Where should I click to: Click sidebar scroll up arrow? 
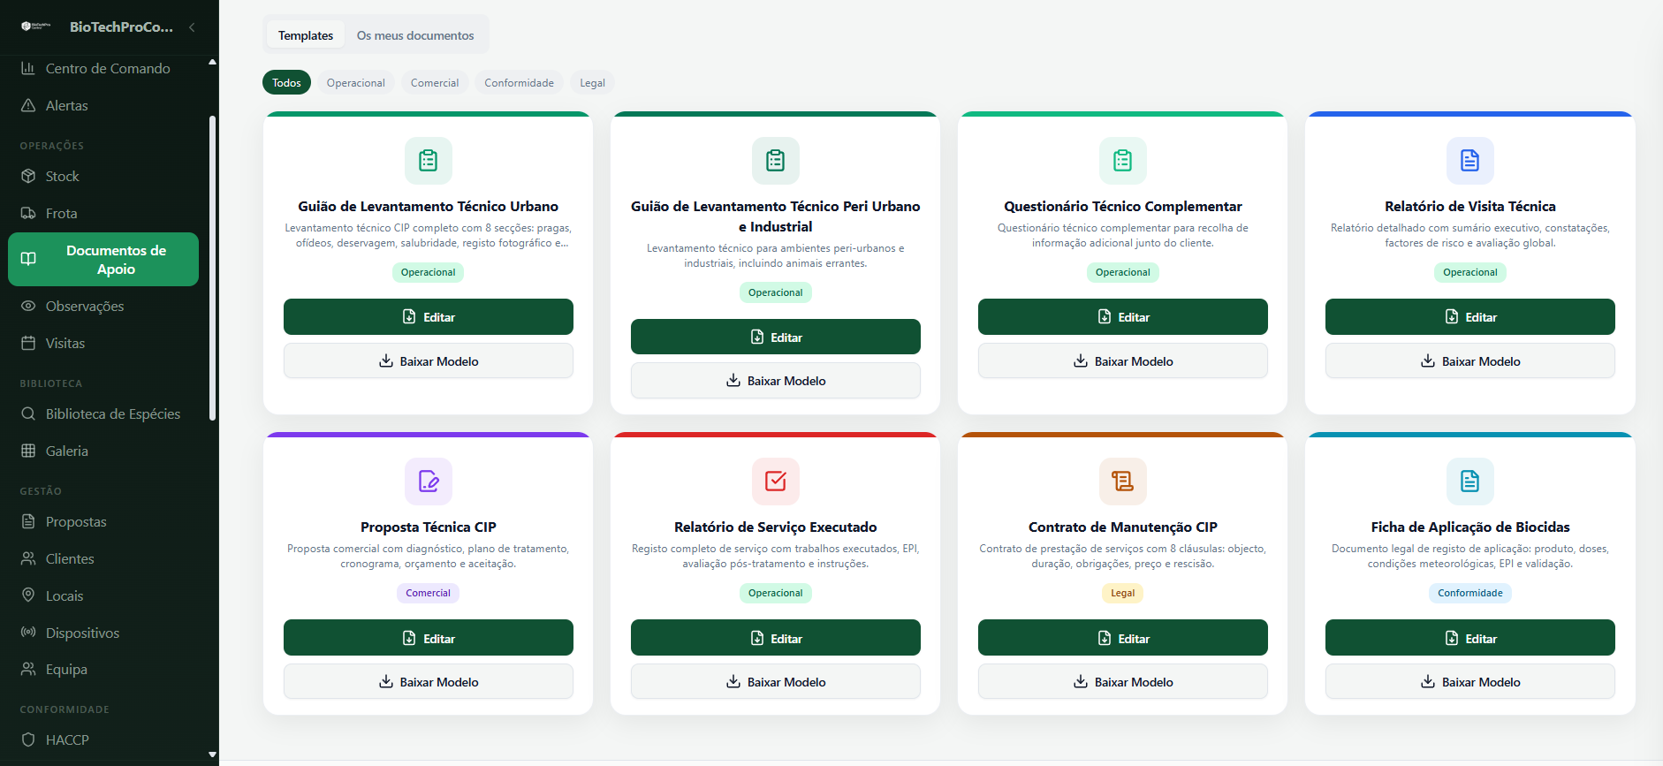[x=212, y=62]
